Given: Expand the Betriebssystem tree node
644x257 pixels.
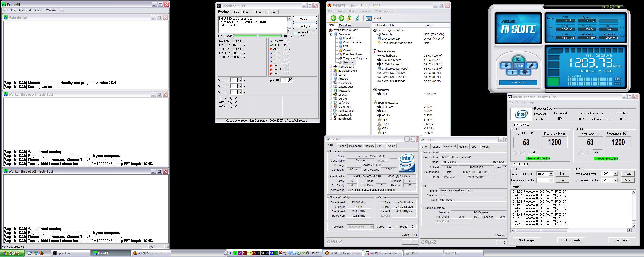Looking at the screenshot, I should point(331,71).
